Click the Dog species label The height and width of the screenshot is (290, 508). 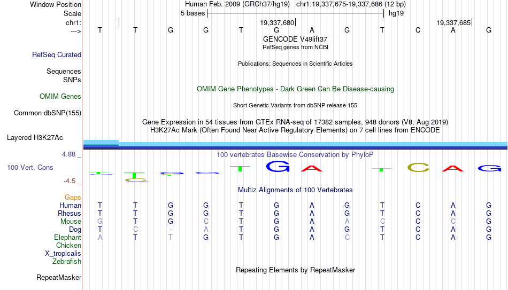75,230
